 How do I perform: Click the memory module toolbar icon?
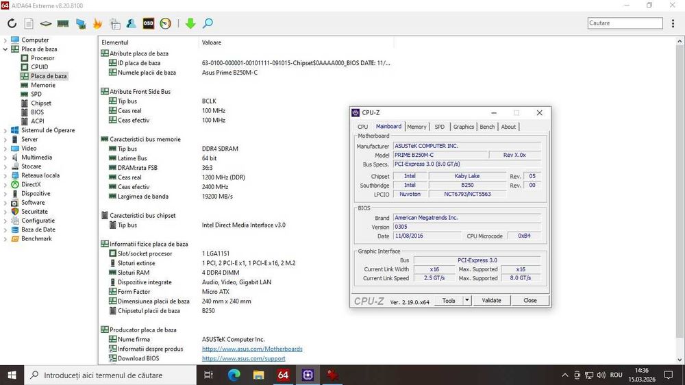pos(63,23)
